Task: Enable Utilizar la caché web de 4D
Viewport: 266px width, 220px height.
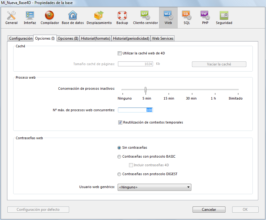Action: tap(120, 53)
